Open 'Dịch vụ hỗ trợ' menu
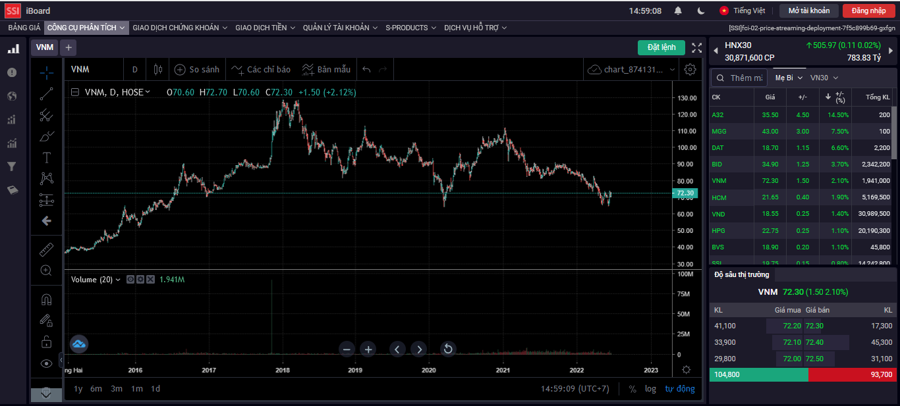 click(x=475, y=28)
